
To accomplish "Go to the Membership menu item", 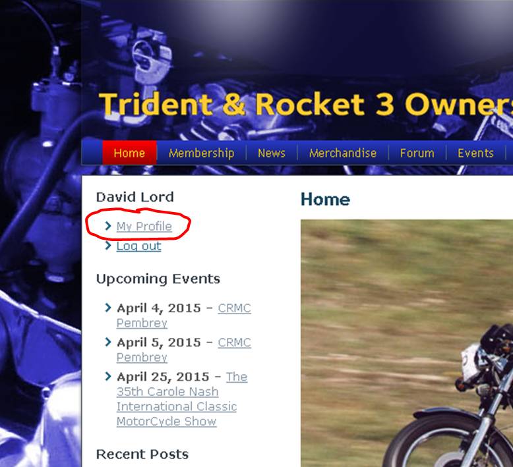I will [x=201, y=153].
